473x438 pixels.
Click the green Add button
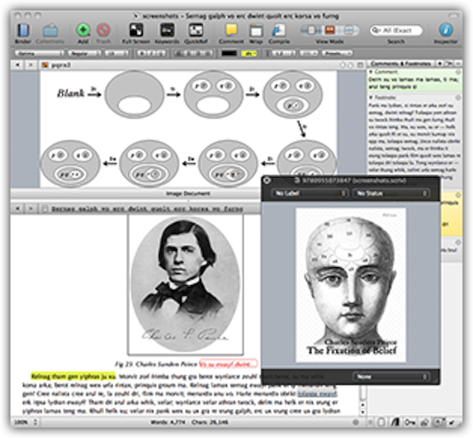83,30
